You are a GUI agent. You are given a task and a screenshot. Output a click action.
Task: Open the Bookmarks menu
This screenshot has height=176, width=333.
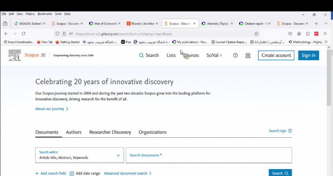[45, 14]
